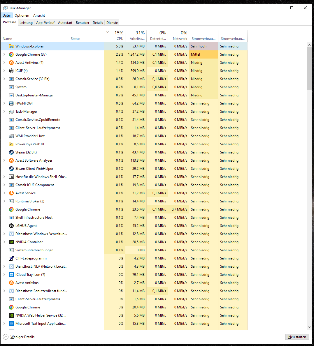314x346 pixels.
Task: Click the Diensthost: NLA gear icon
Action: pos(11,266)
